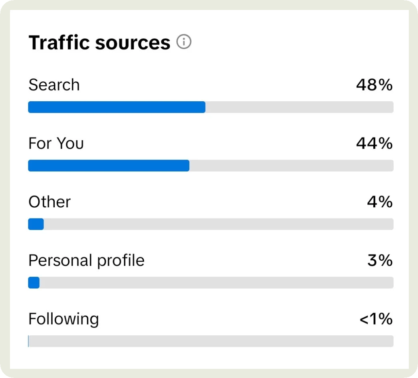Click the blue segment of Personal profile bar
This screenshot has height=378, width=418.
[34, 283]
